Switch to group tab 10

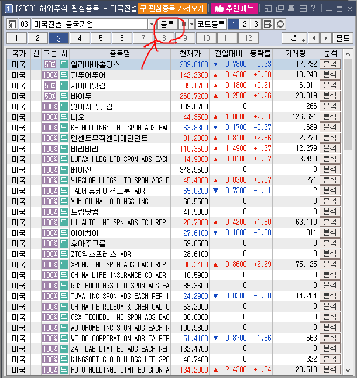206,38
